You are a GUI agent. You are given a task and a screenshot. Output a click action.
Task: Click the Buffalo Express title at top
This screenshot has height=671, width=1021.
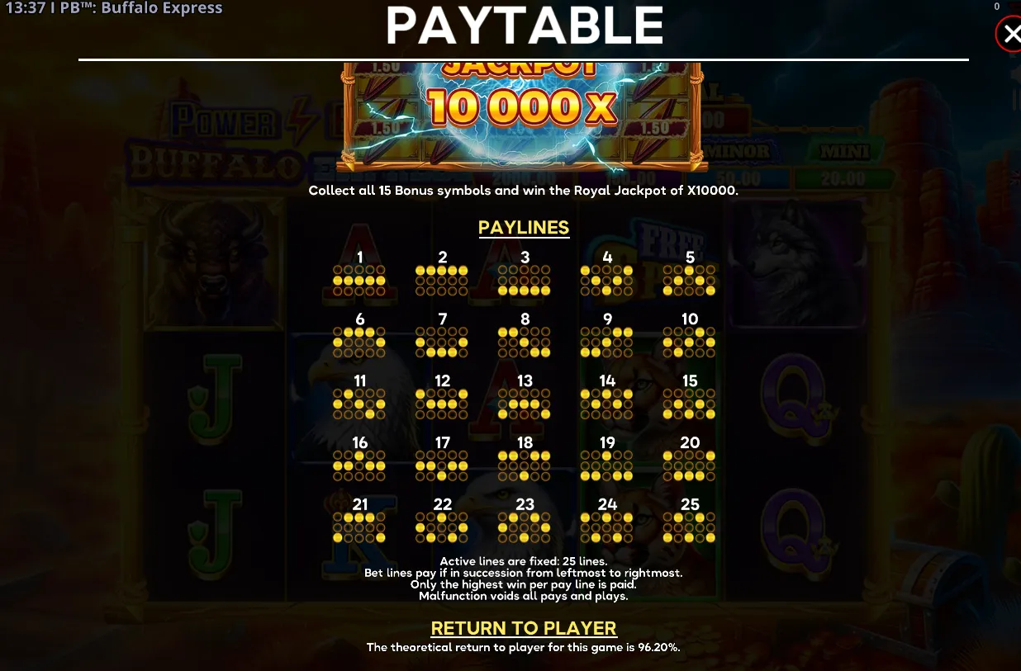point(162,8)
